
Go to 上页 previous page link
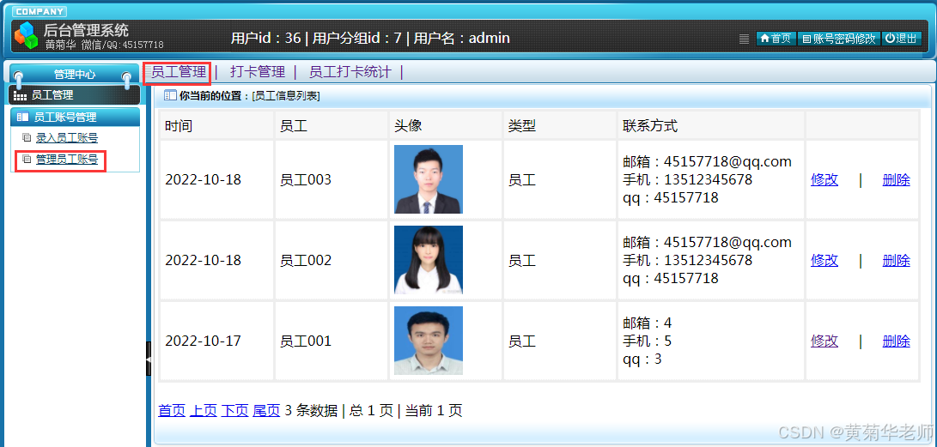point(204,411)
